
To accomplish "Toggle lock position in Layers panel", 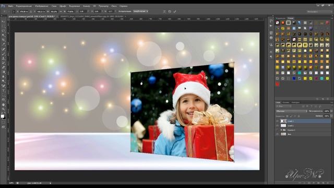I will click(x=295, y=116).
